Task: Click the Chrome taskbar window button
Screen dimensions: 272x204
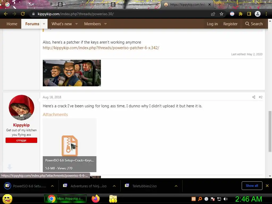Action: click(65, 199)
